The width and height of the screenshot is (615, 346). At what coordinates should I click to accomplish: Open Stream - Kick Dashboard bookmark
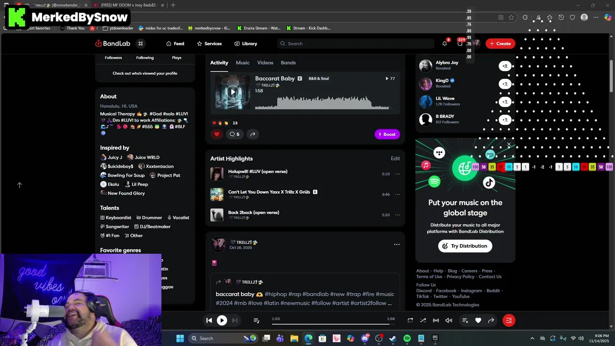tap(308, 28)
